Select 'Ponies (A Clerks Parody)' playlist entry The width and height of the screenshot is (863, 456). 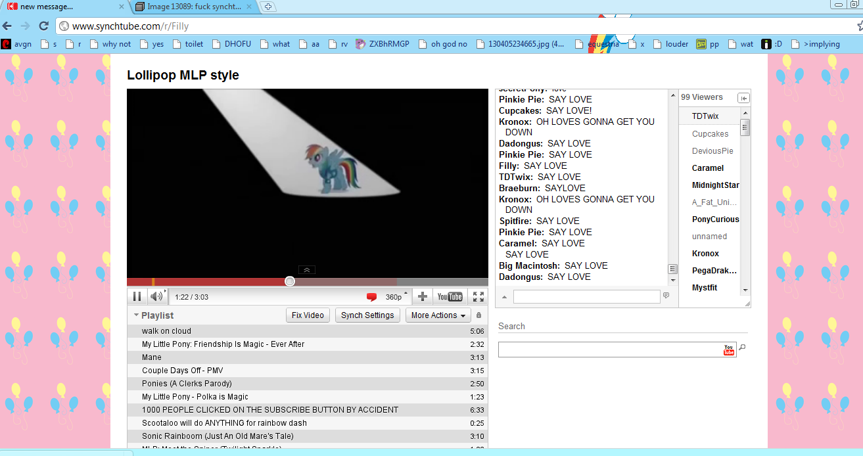coord(307,384)
